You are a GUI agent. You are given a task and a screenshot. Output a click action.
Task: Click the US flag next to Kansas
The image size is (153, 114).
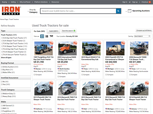[35, 69]
